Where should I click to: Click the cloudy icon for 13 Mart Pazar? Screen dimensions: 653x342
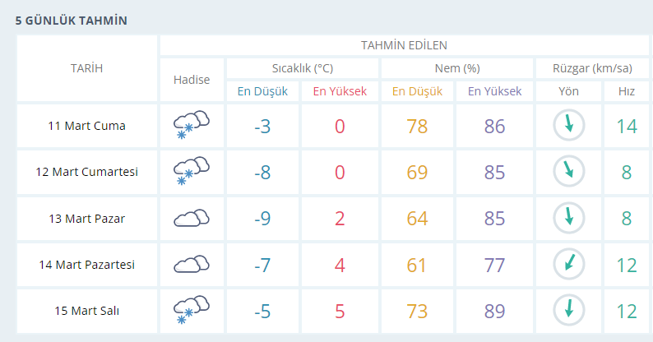coord(192,218)
